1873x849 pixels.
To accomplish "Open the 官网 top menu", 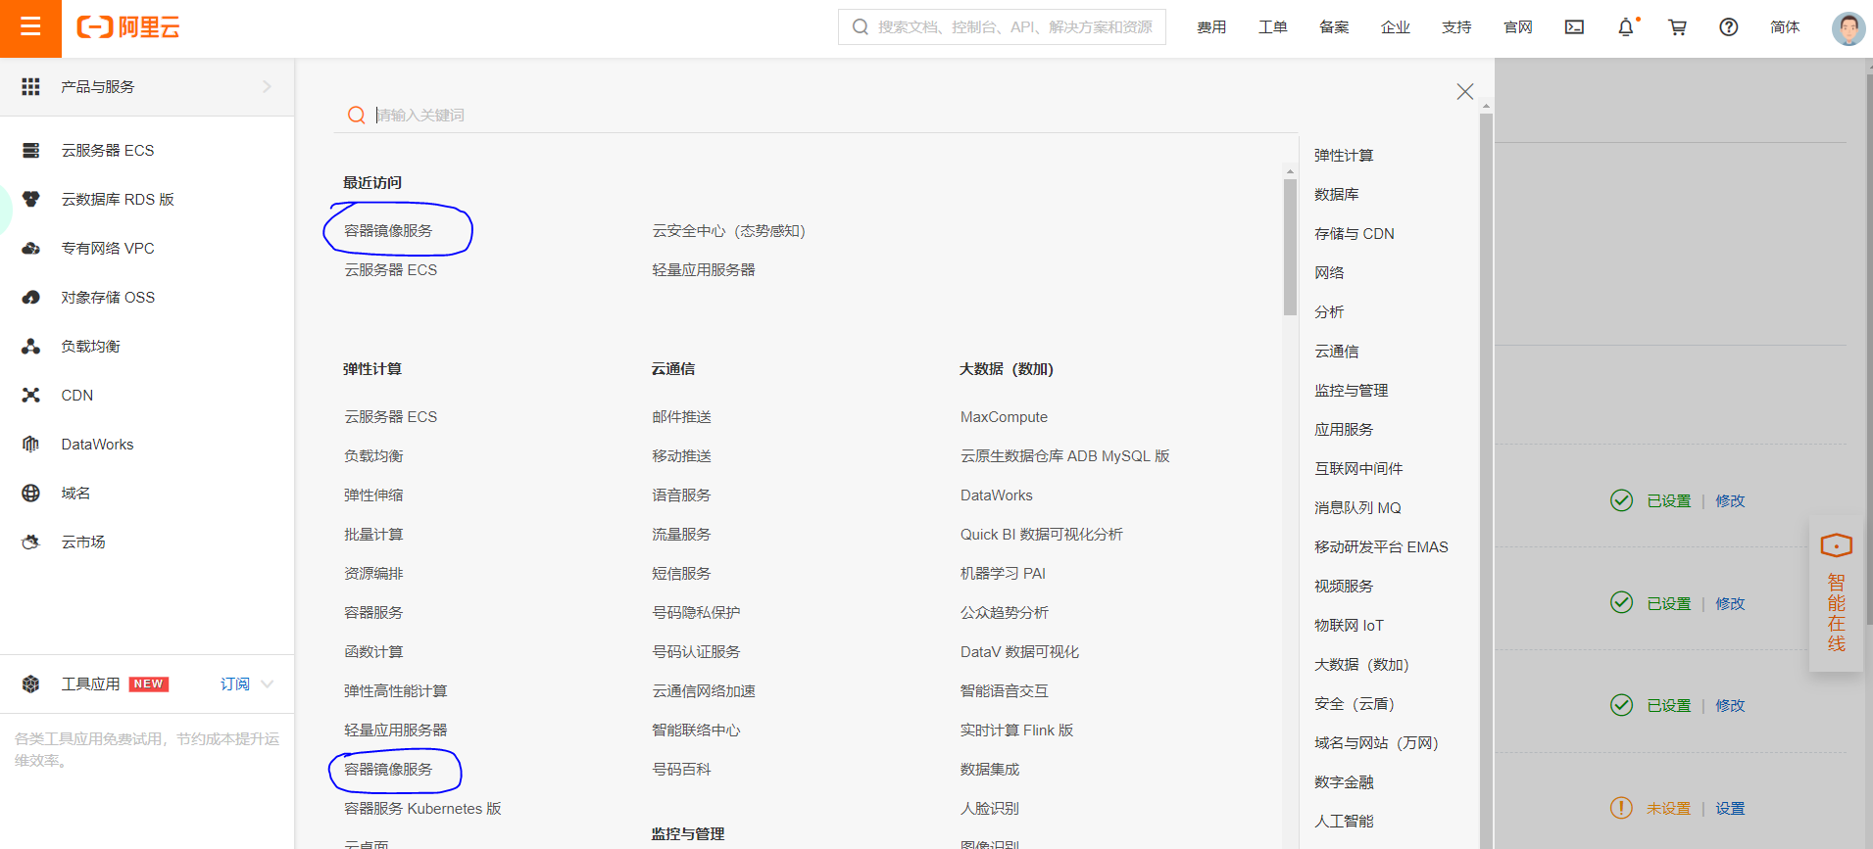I will 1518,27.
